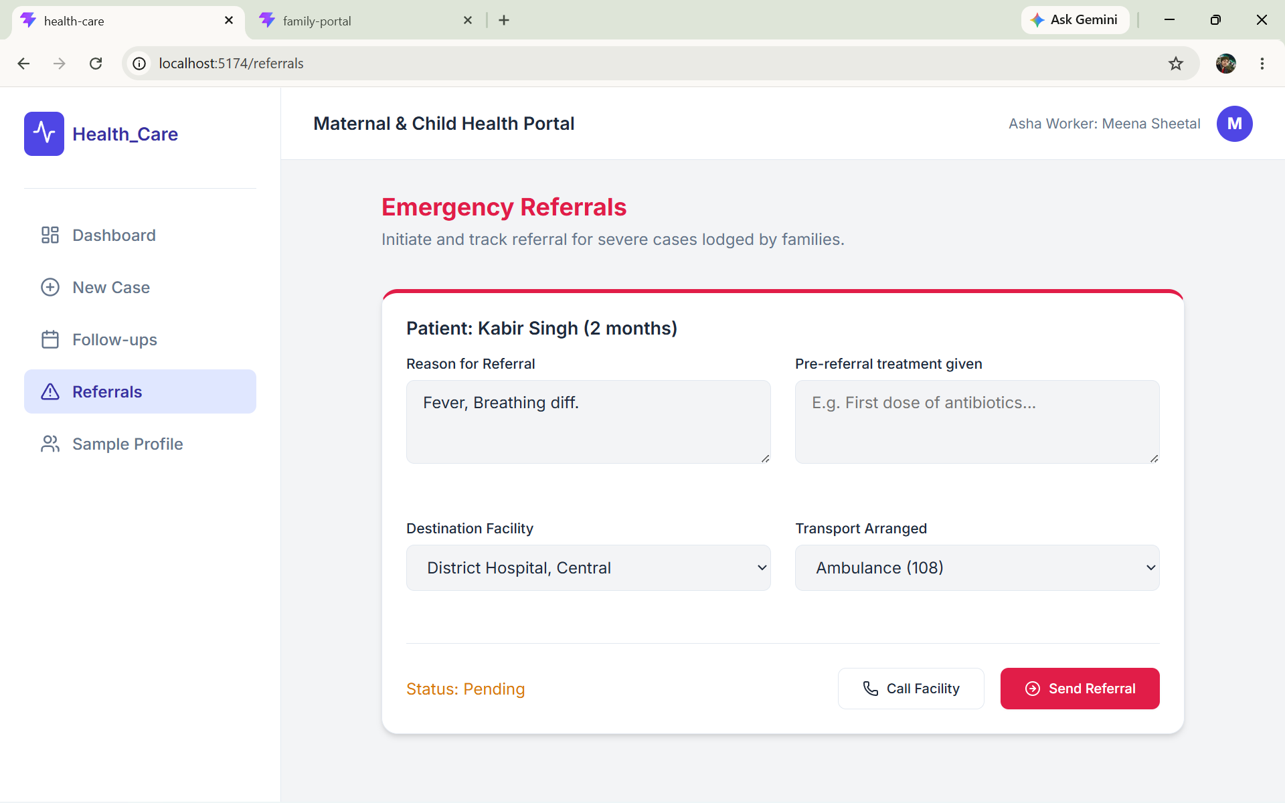Click the Health_Care heartbeat logo icon
Image resolution: width=1285 pixels, height=803 pixels.
[44, 134]
